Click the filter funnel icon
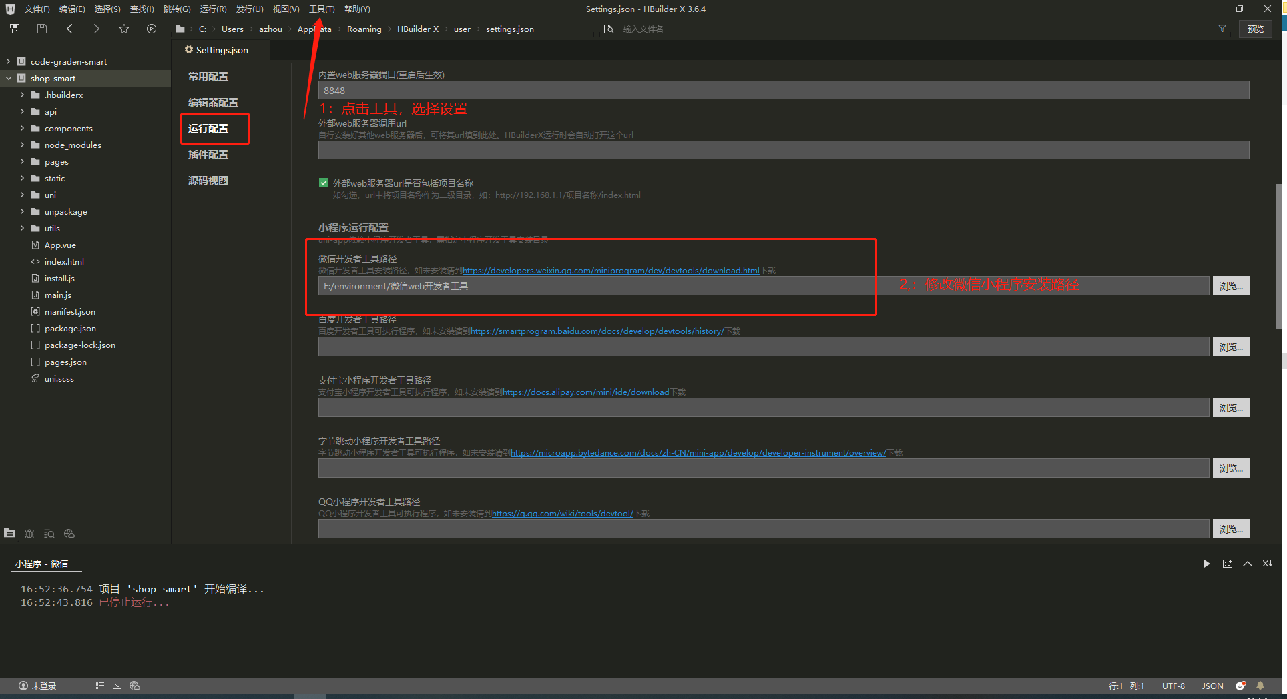The width and height of the screenshot is (1287, 699). pyautogui.click(x=1222, y=29)
